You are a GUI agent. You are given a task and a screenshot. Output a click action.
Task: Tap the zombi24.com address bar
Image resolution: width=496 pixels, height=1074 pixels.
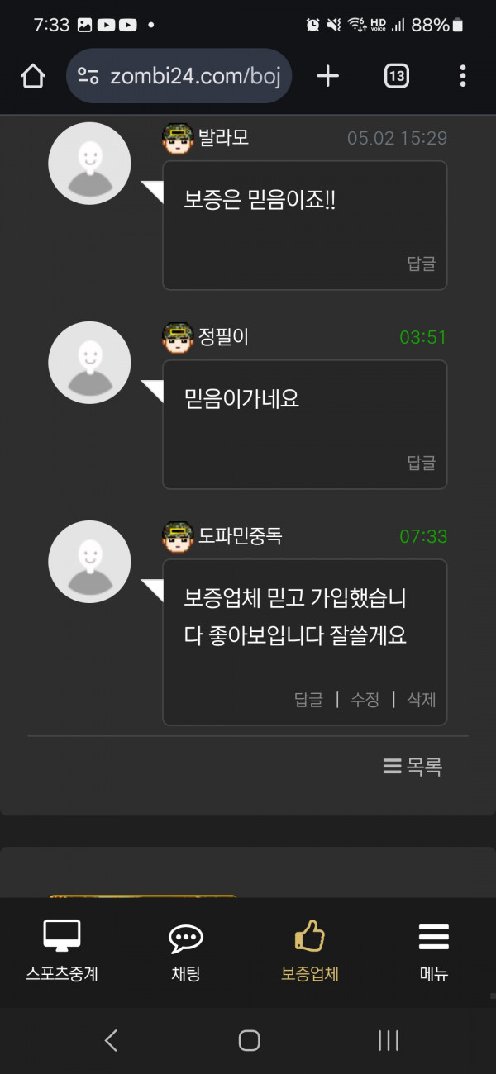179,77
